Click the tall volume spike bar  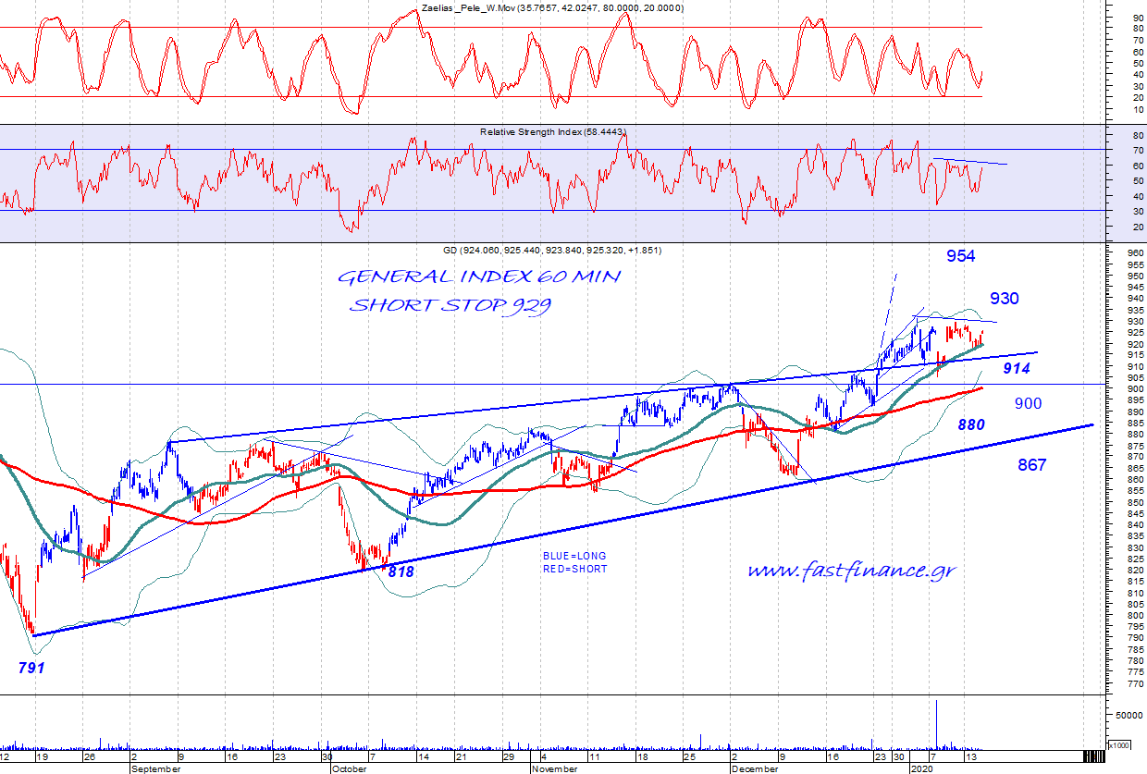click(x=937, y=725)
